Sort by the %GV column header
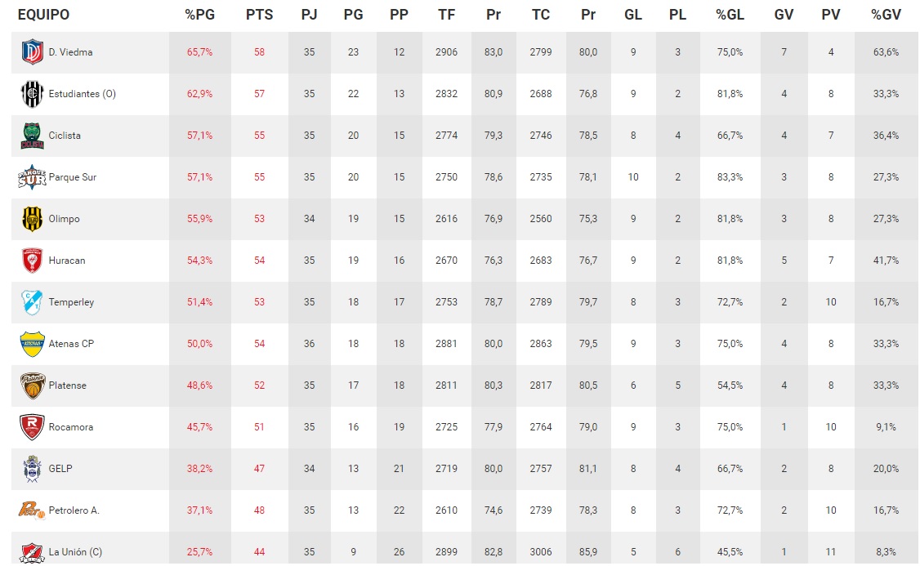 (886, 15)
